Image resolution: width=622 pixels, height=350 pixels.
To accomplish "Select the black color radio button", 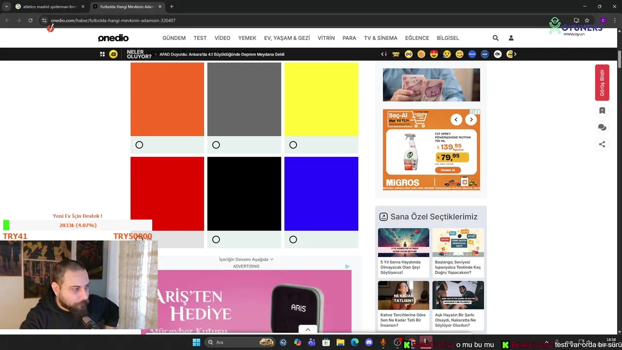I will coord(216,239).
